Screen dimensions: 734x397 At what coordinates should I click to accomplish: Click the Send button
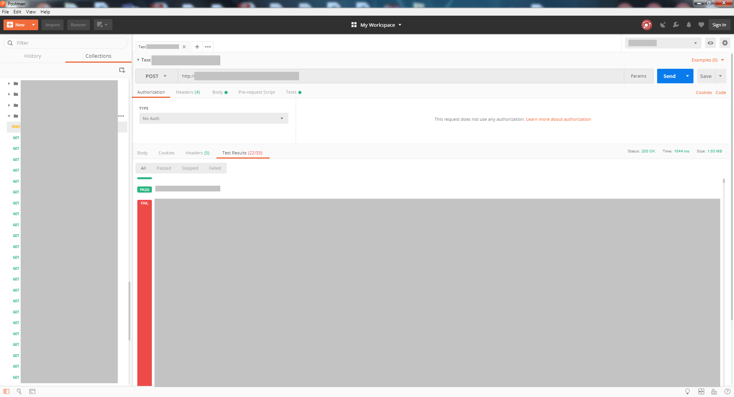[x=669, y=76]
